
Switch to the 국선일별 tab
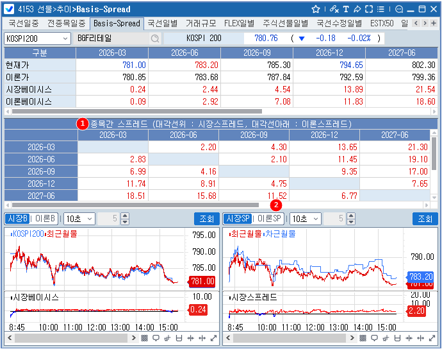point(163,23)
